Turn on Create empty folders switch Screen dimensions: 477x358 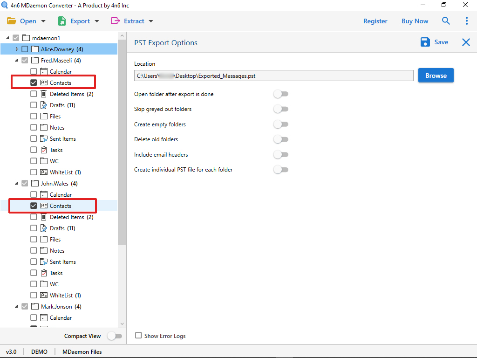(281, 124)
